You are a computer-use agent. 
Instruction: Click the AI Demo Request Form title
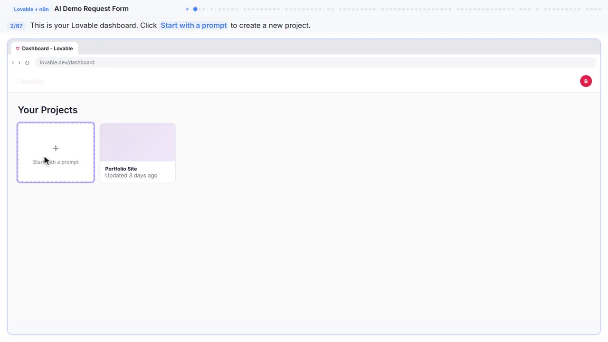point(91,9)
